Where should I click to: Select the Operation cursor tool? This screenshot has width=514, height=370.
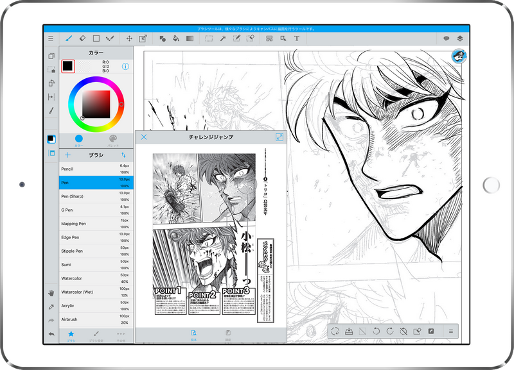(283, 38)
